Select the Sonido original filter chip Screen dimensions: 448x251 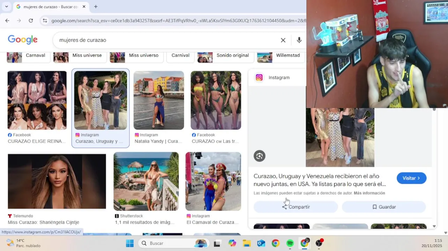pos(225,56)
